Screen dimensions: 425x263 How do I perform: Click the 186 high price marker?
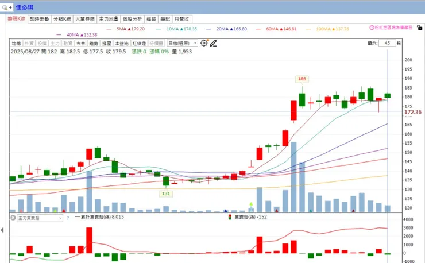click(302, 79)
